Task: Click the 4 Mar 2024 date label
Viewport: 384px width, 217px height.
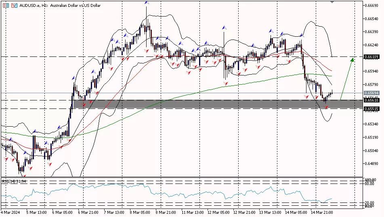Action: tap(10, 212)
